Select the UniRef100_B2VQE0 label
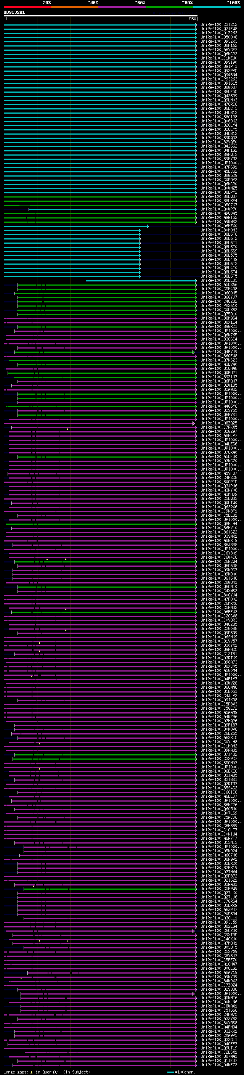The width and height of the screenshot is (244, 1075). click(219, 142)
